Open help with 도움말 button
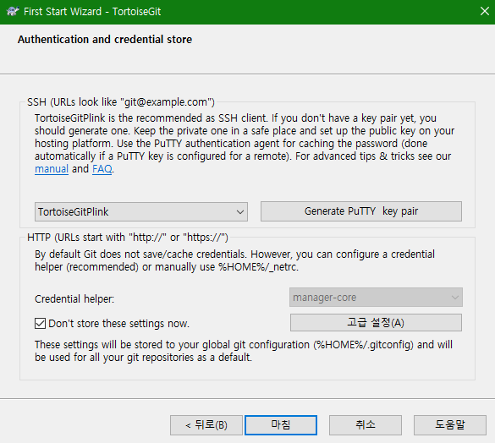This screenshot has width=495, height=443. pyautogui.click(x=450, y=425)
